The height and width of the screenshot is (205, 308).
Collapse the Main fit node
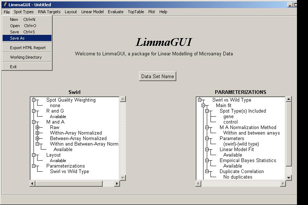coord(203,105)
